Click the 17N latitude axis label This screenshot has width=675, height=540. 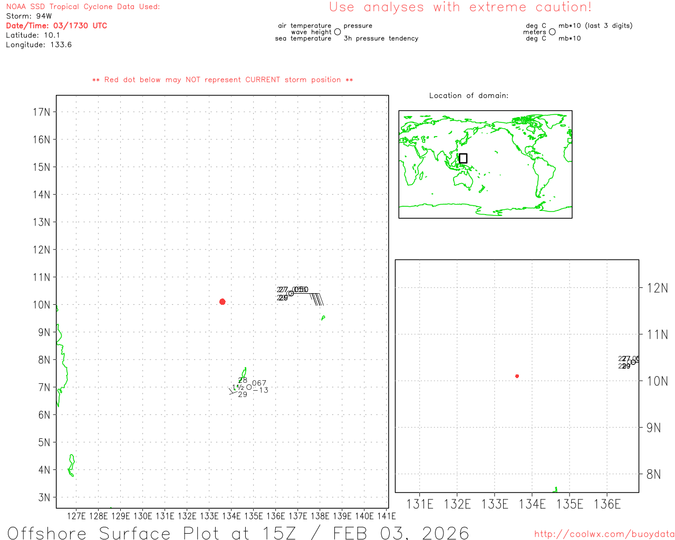coord(42,112)
